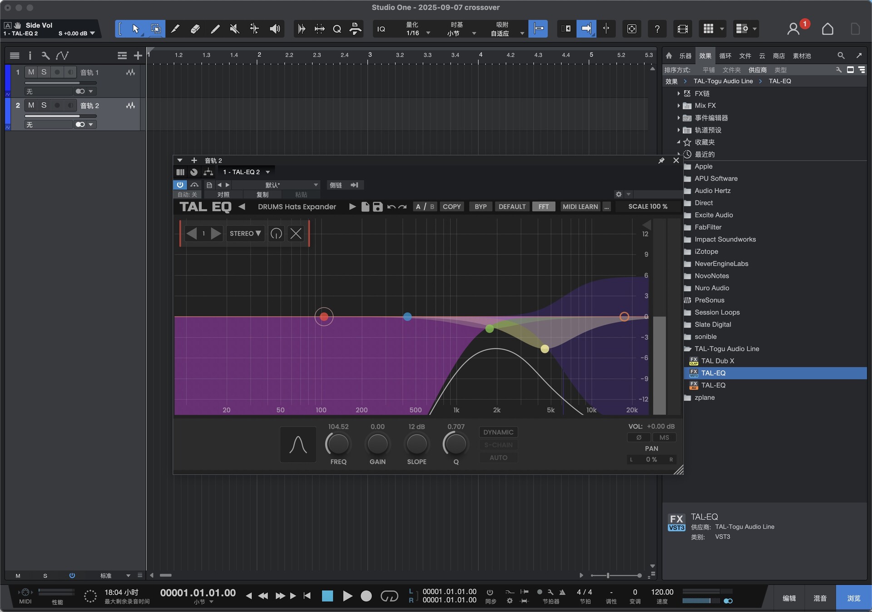This screenshot has height=612, width=872.
Task: Expand the Mix FX tree item
Action: coord(679,106)
